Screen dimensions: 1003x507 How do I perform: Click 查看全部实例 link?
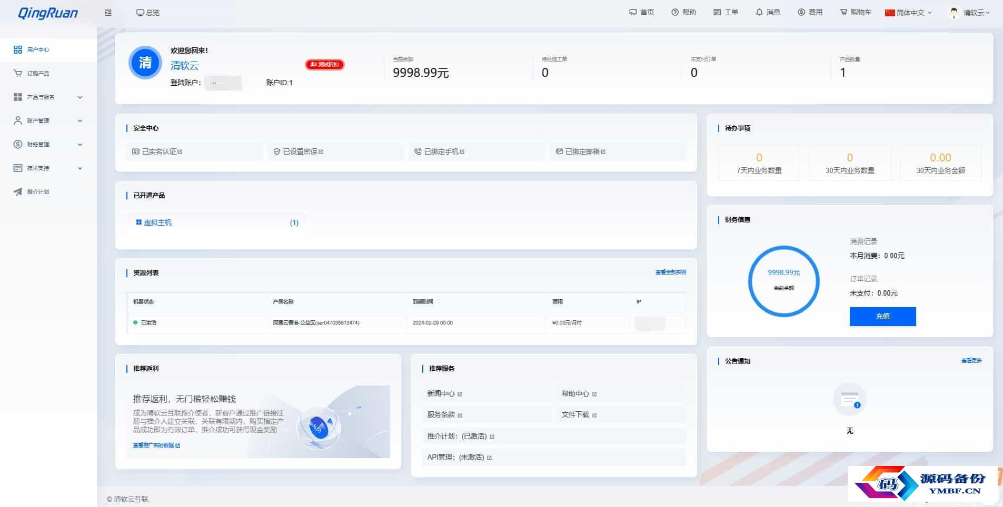[670, 272]
